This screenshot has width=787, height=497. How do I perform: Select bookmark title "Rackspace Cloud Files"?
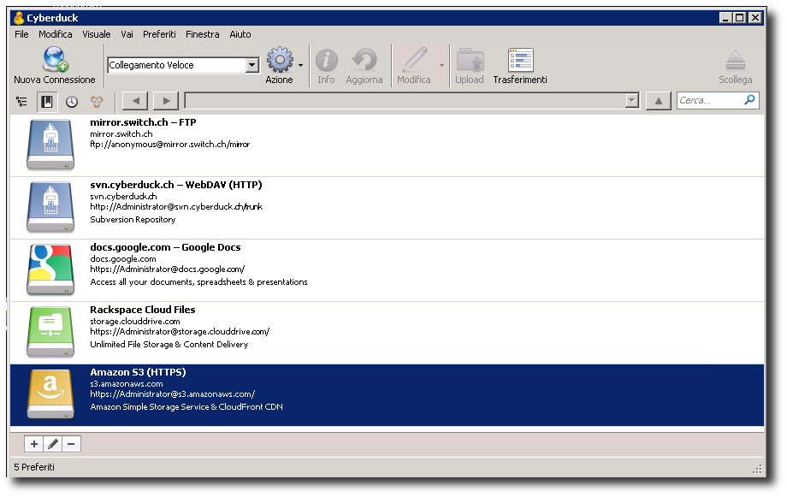143,310
